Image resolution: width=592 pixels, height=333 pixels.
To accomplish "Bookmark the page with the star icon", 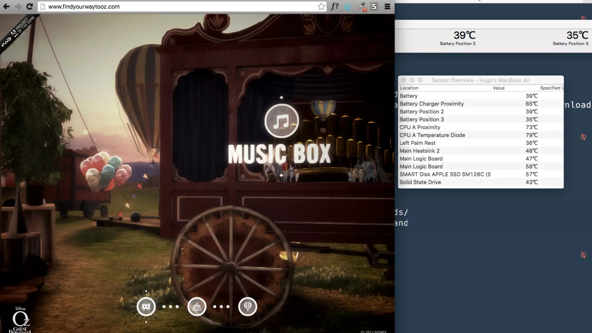I will [321, 7].
